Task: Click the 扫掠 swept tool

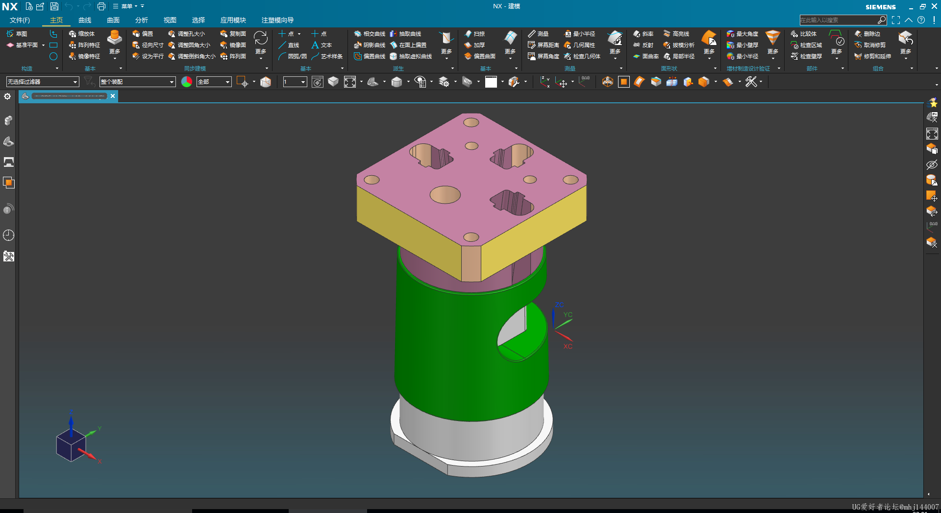Action: pos(474,34)
